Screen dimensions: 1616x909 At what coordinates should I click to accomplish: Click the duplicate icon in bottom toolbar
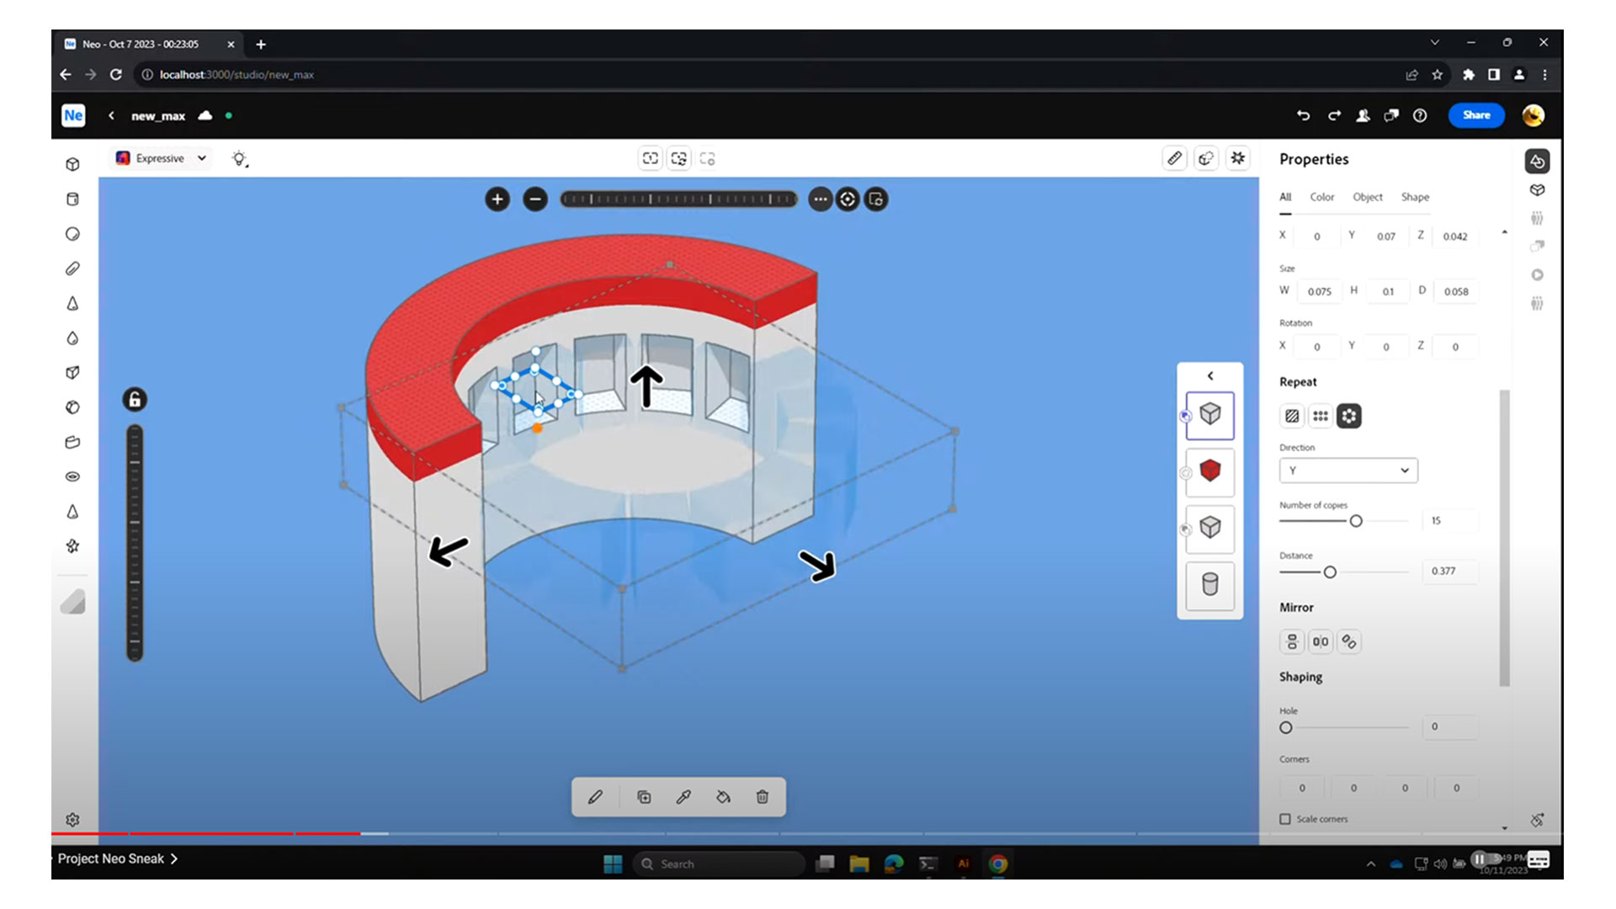[x=644, y=797]
